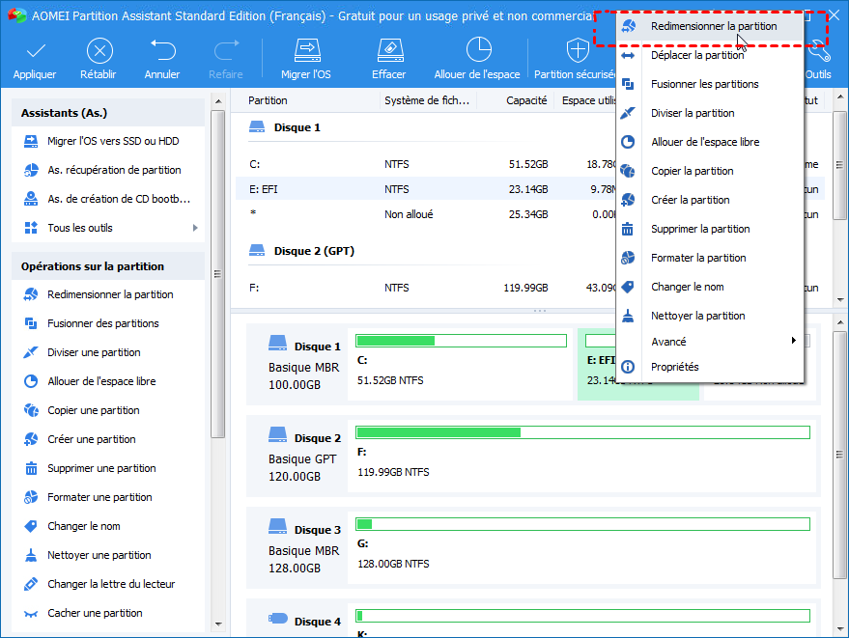Select Redimensionner la partition in sidebar

click(x=108, y=294)
